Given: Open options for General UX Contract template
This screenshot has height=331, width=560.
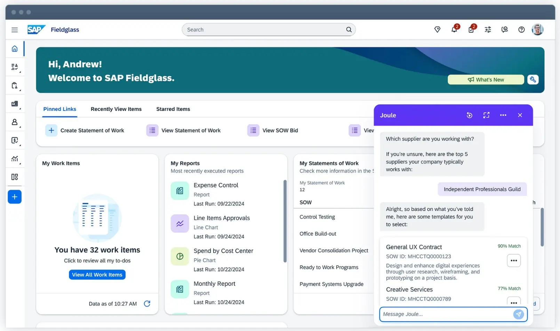Looking at the screenshot, I should coord(513,261).
